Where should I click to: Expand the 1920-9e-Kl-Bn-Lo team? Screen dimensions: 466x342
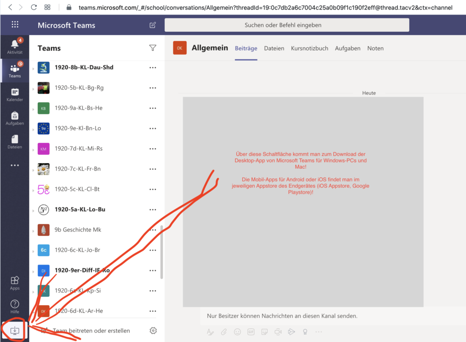tap(33, 130)
